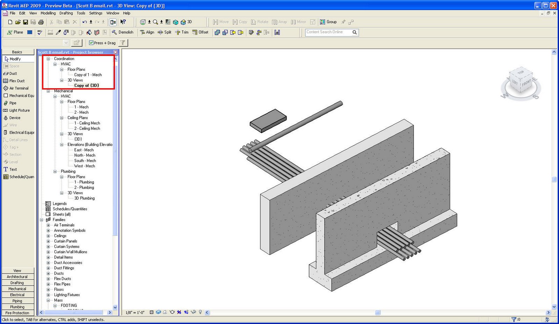
Task: Toggle Thin Lines icon in toolbar
Action: coord(168,22)
